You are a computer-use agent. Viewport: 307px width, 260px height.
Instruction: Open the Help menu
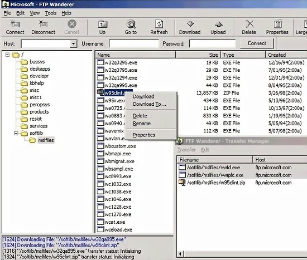click(x=66, y=13)
